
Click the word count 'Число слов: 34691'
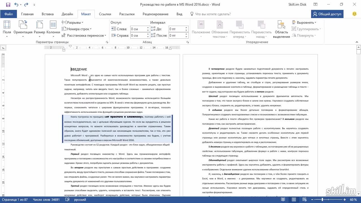[x=46, y=200]
